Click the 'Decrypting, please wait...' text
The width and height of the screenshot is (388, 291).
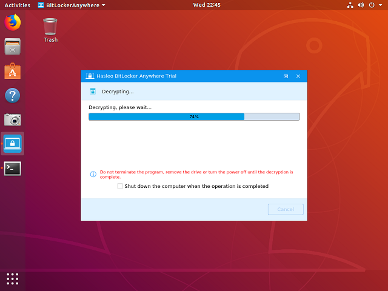(x=120, y=107)
